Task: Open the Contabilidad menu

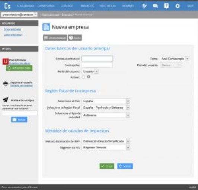Action: click(x=25, y=6)
